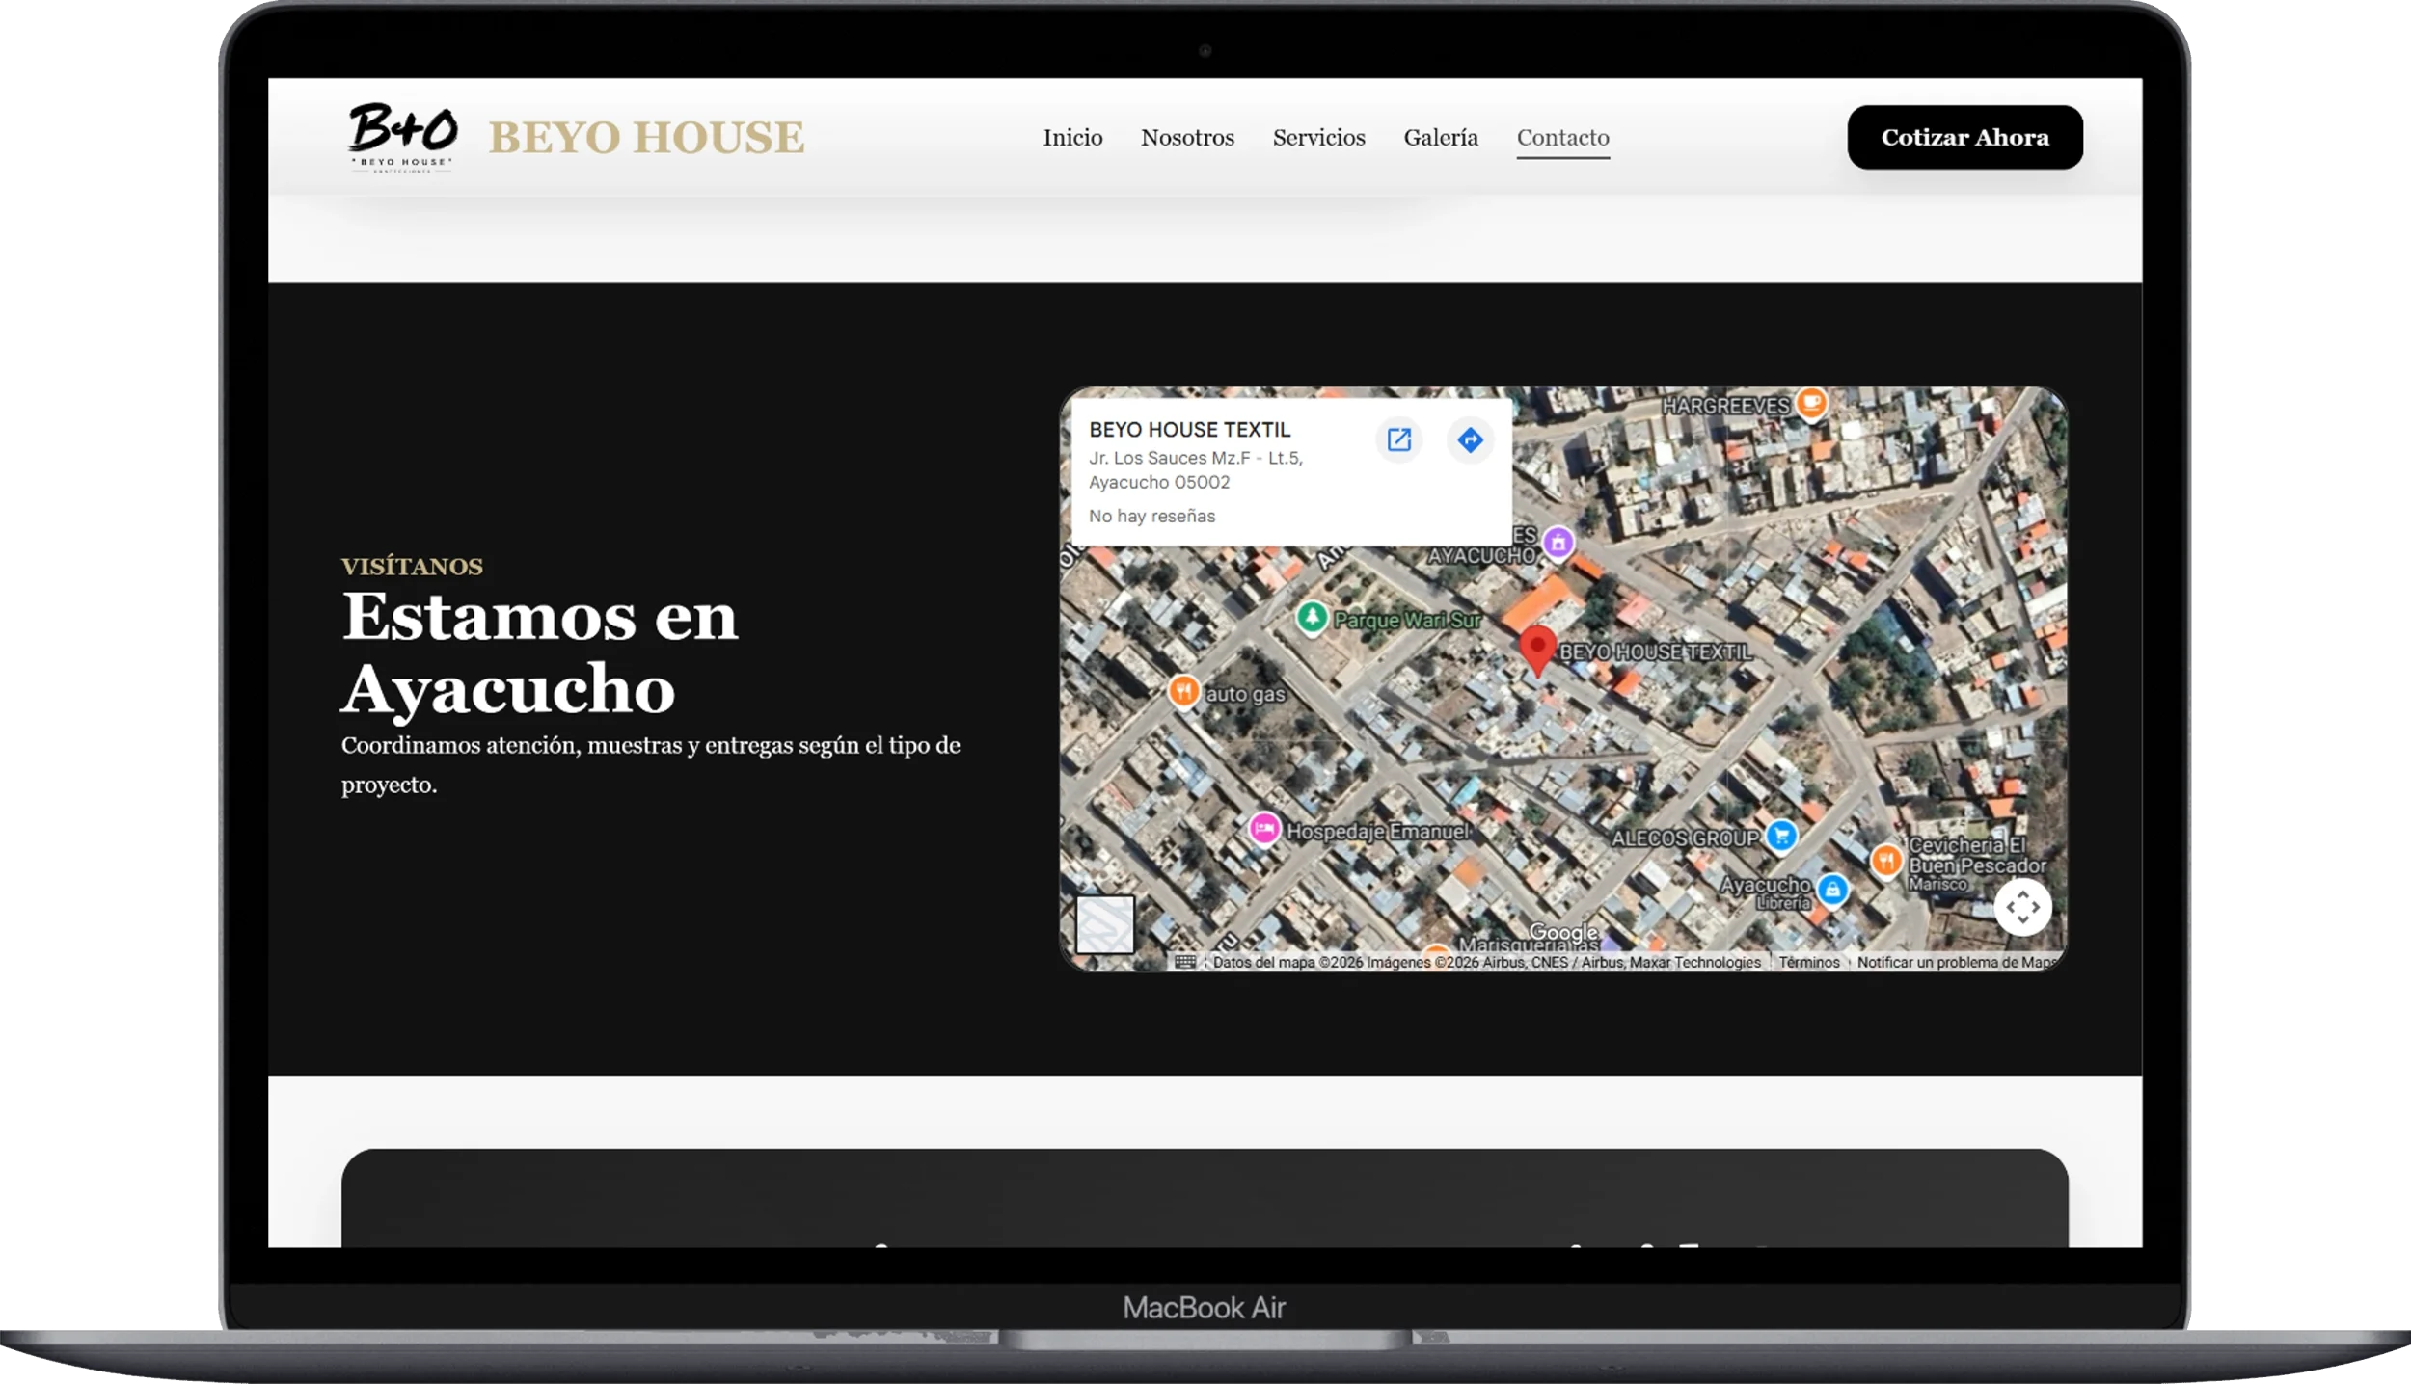Click the No hay reseñas text

(1151, 517)
